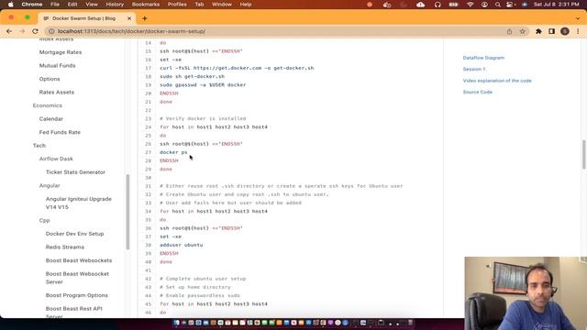Click the page vertical scrollbar thumb

[x=583, y=154]
